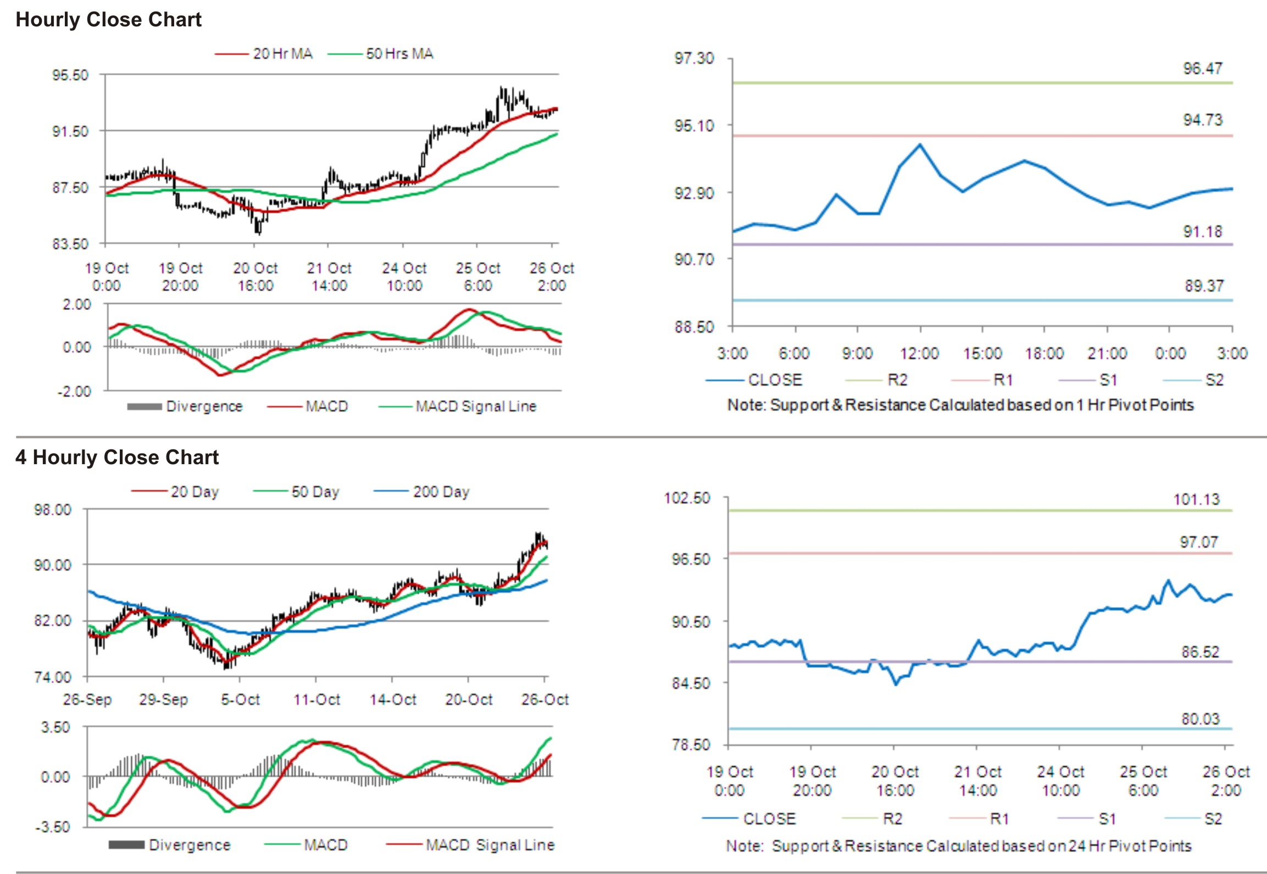
Task: Click the 96.50 axis value
Action: tap(691, 559)
